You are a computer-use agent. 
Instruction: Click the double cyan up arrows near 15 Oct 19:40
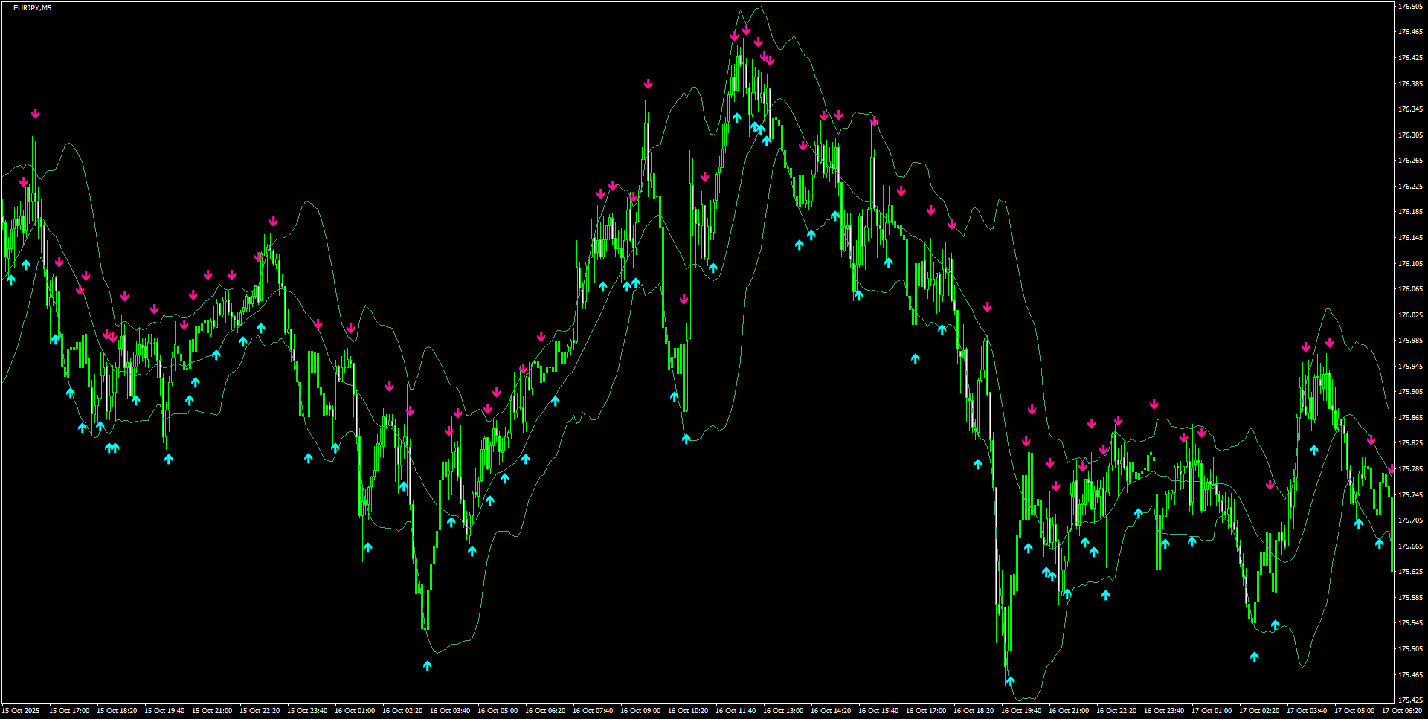pos(112,446)
